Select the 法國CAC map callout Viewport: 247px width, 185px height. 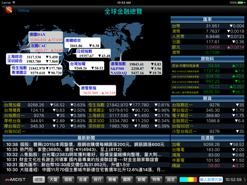click(x=47, y=48)
